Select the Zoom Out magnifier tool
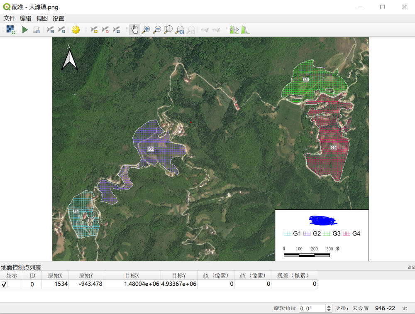 pos(157,29)
